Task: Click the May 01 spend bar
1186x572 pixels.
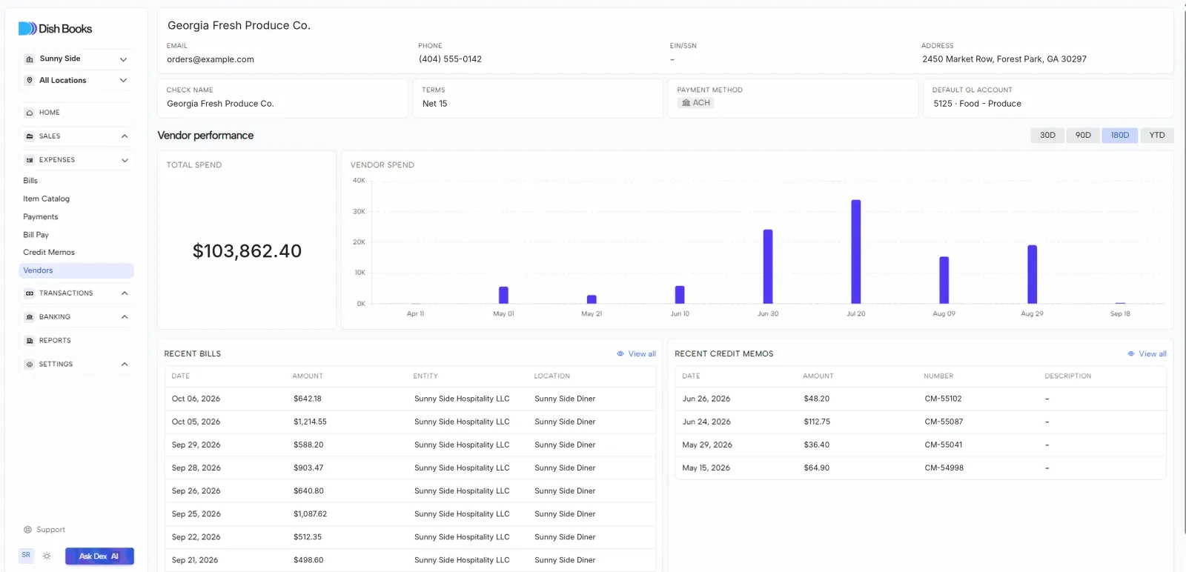Action: coord(503,295)
